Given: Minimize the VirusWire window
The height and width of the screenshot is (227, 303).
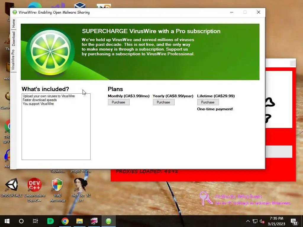Looking at the screenshot, I should tap(232, 12).
